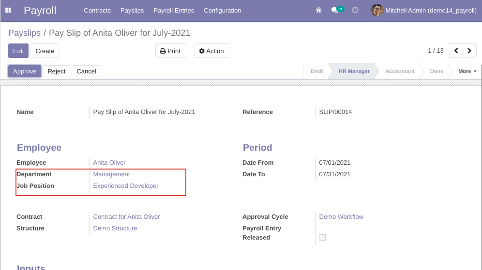Open Mitchell Admin user menu
This screenshot has height=270, width=482.
pyautogui.click(x=430, y=10)
